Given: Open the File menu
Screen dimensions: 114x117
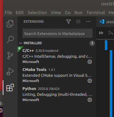Looking at the screenshot, I should 8,13.
